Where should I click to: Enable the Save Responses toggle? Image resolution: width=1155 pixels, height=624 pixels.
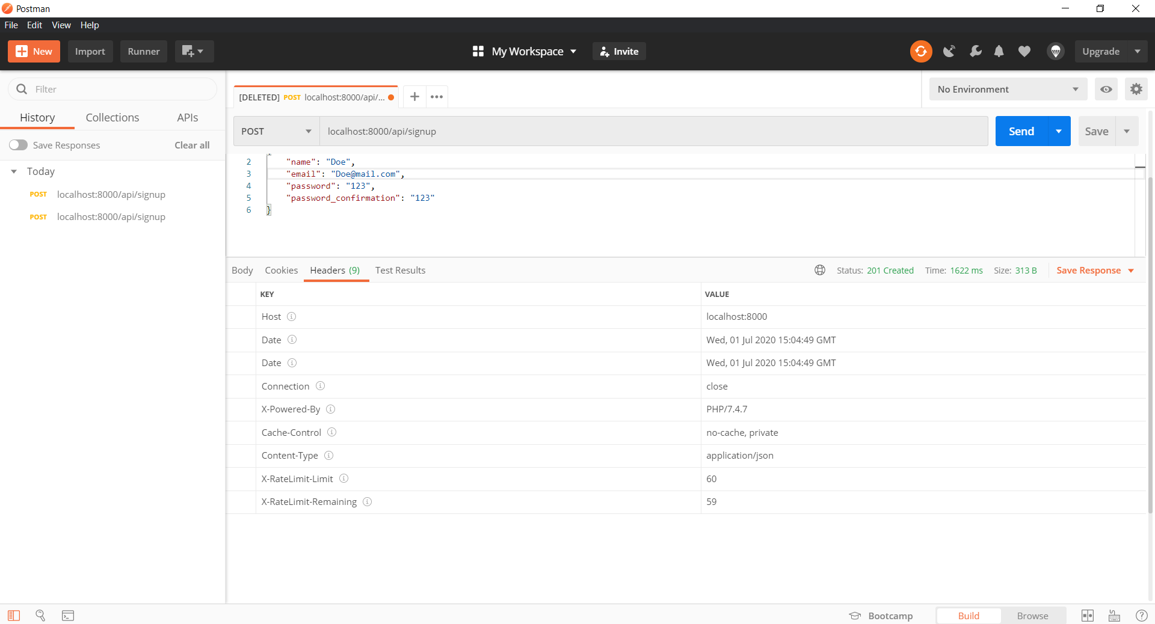pyautogui.click(x=18, y=145)
